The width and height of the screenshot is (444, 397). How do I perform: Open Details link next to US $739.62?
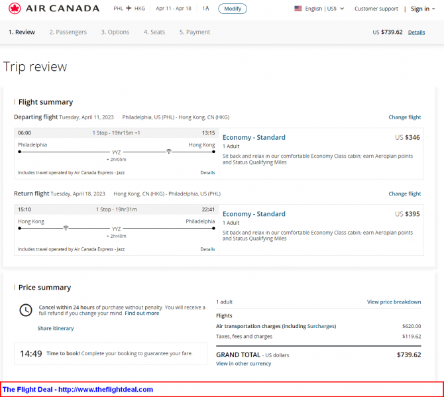(x=416, y=32)
